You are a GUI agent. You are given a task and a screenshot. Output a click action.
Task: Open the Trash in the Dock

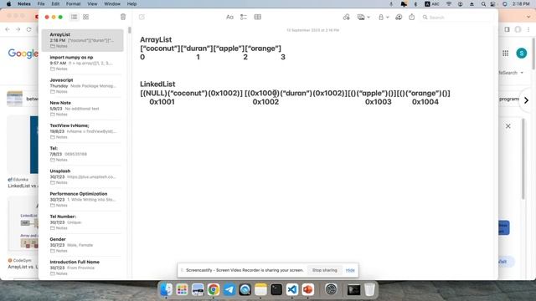pyautogui.click(x=369, y=289)
